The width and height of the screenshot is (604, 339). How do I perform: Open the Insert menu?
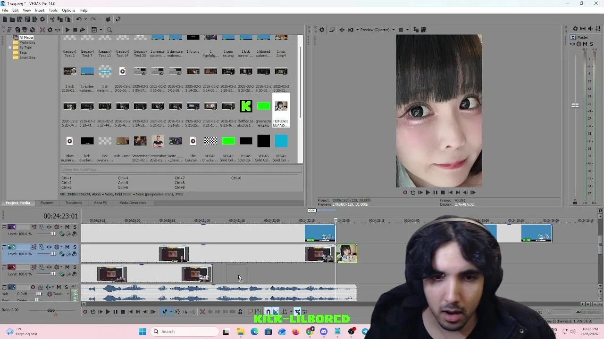40,10
